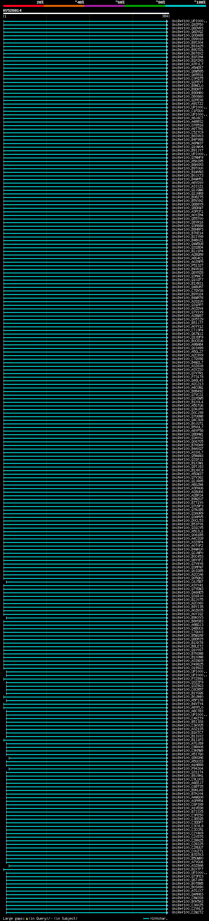Click the alignment bar for UniRef100_Q9ZP50
The width and height of the screenshot is (209, 921).
(86, 25)
